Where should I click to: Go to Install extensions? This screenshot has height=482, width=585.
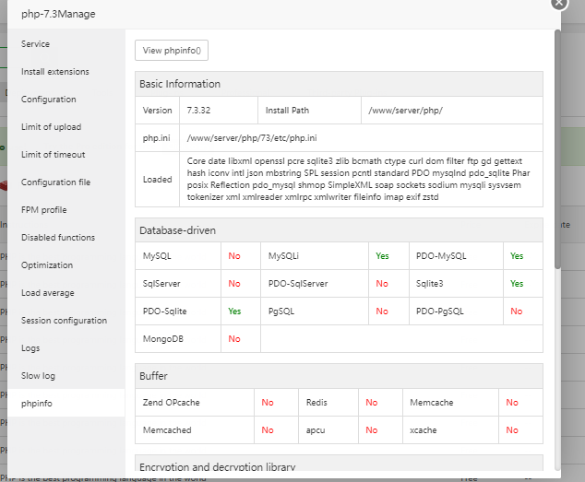(x=55, y=72)
